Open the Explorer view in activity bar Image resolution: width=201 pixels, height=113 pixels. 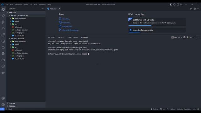pyautogui.click(x=3, y=10)
